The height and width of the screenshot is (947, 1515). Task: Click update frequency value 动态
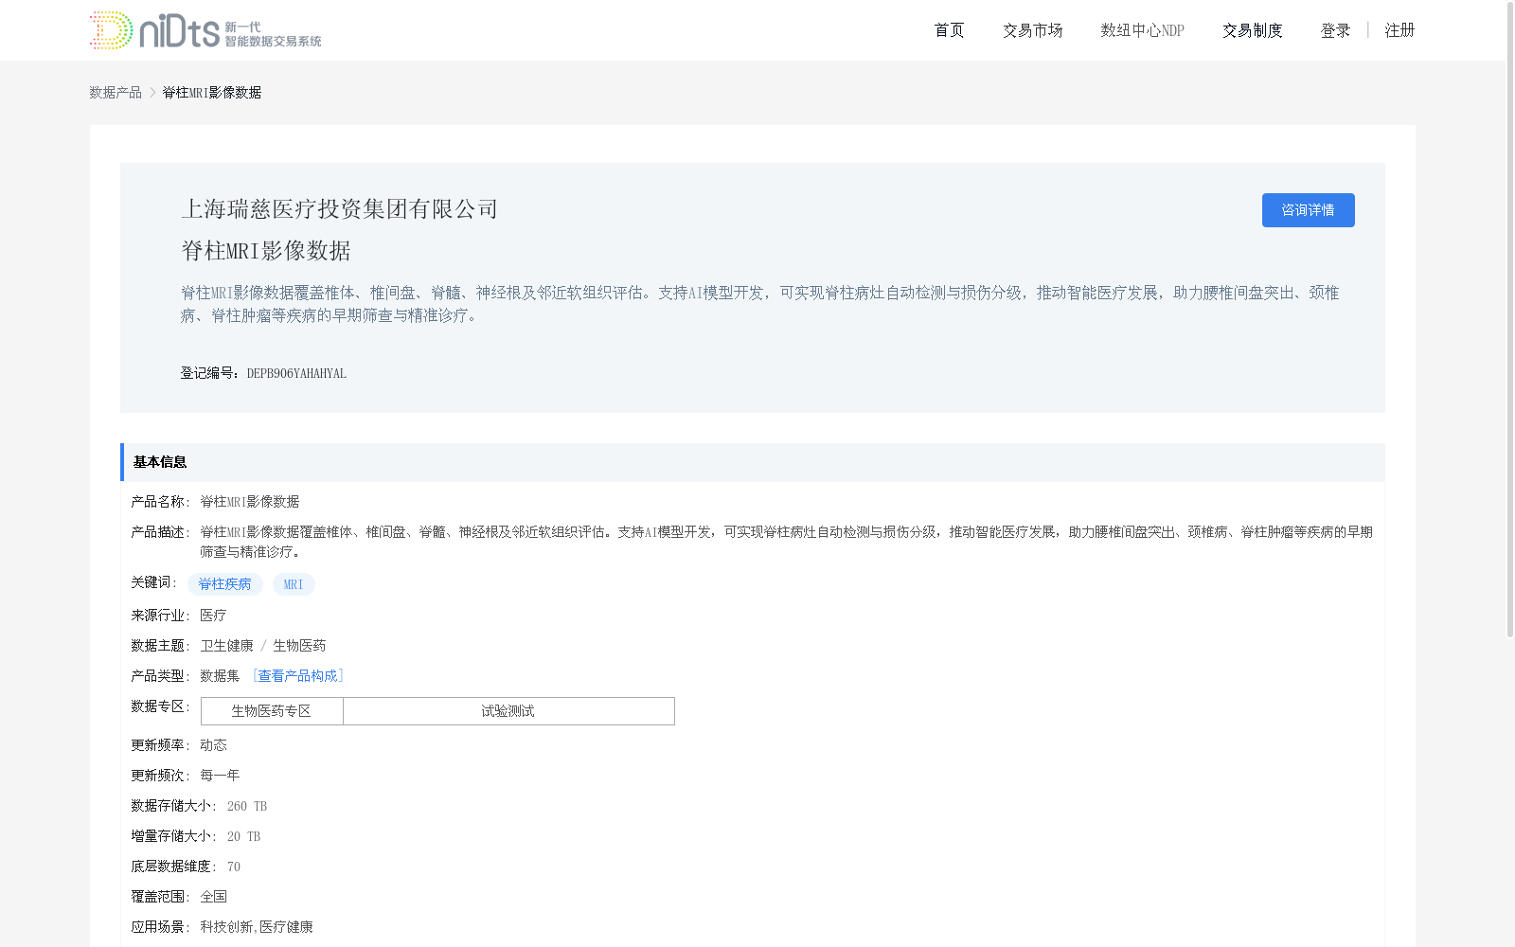213,745
